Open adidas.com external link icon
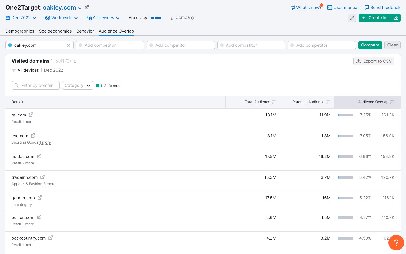The image size is (406, 254). (39, 156)
